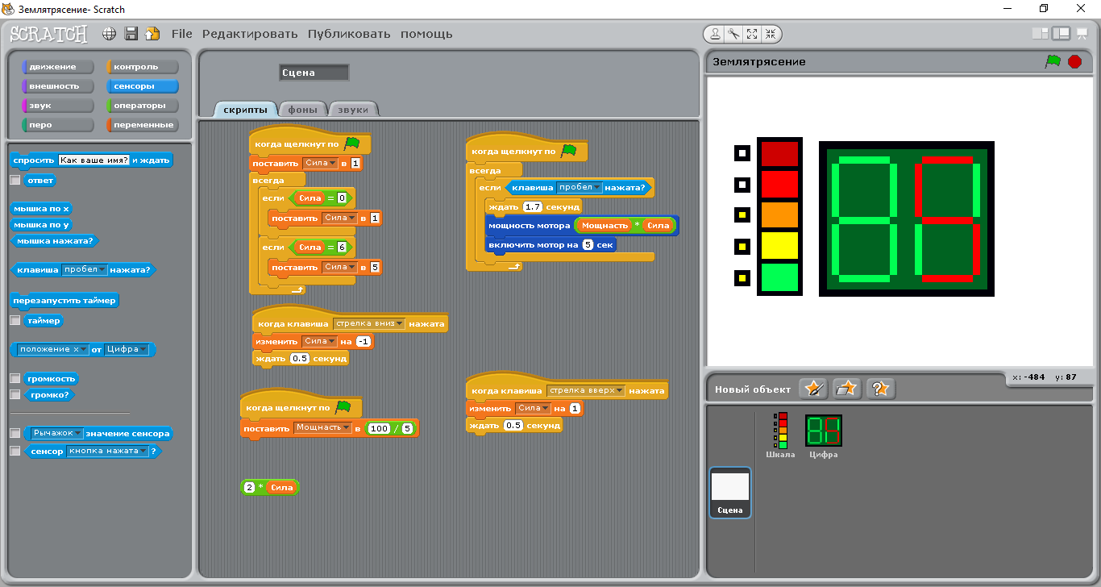This screenshot has height=587, width=1101.
Task: Start scripts with green flag above stage
Action: (1053, 61)
